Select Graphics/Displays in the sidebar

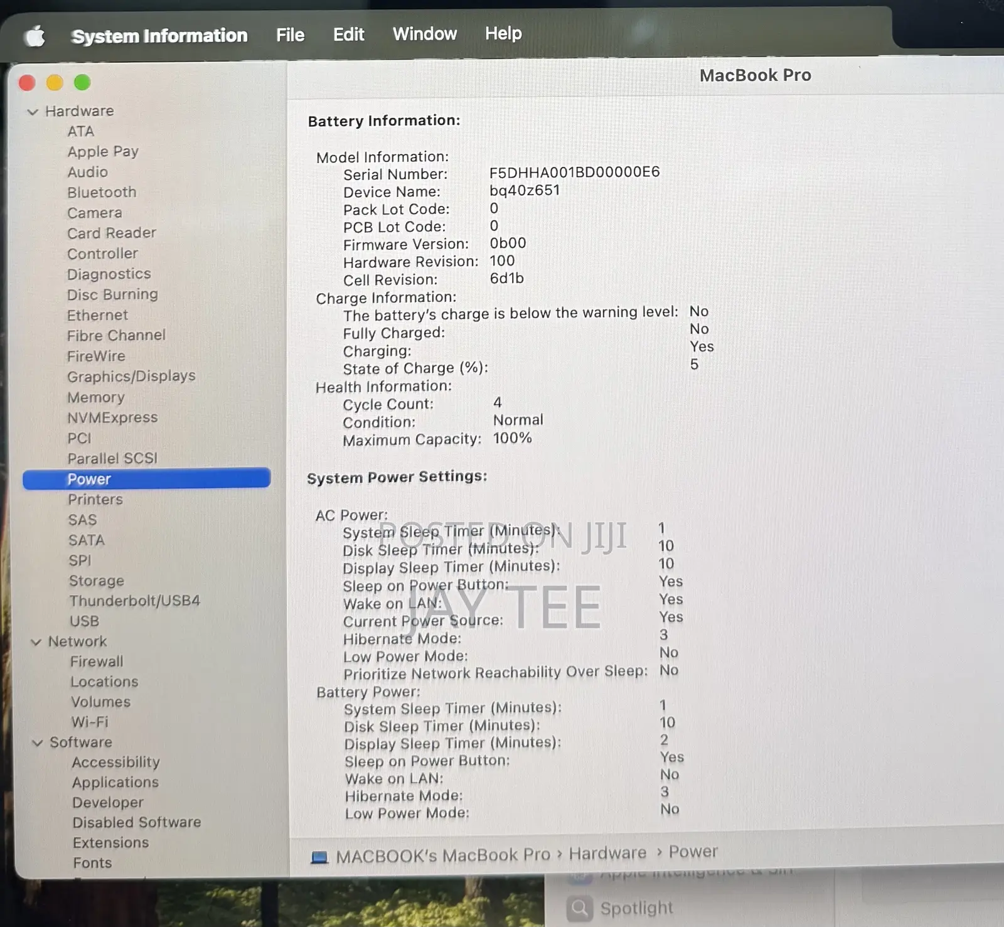click(131, 377)
